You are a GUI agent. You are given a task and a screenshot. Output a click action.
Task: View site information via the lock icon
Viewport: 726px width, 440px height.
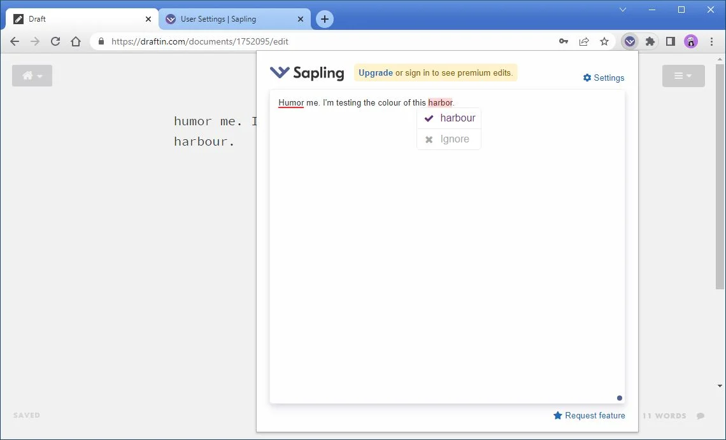101,41
